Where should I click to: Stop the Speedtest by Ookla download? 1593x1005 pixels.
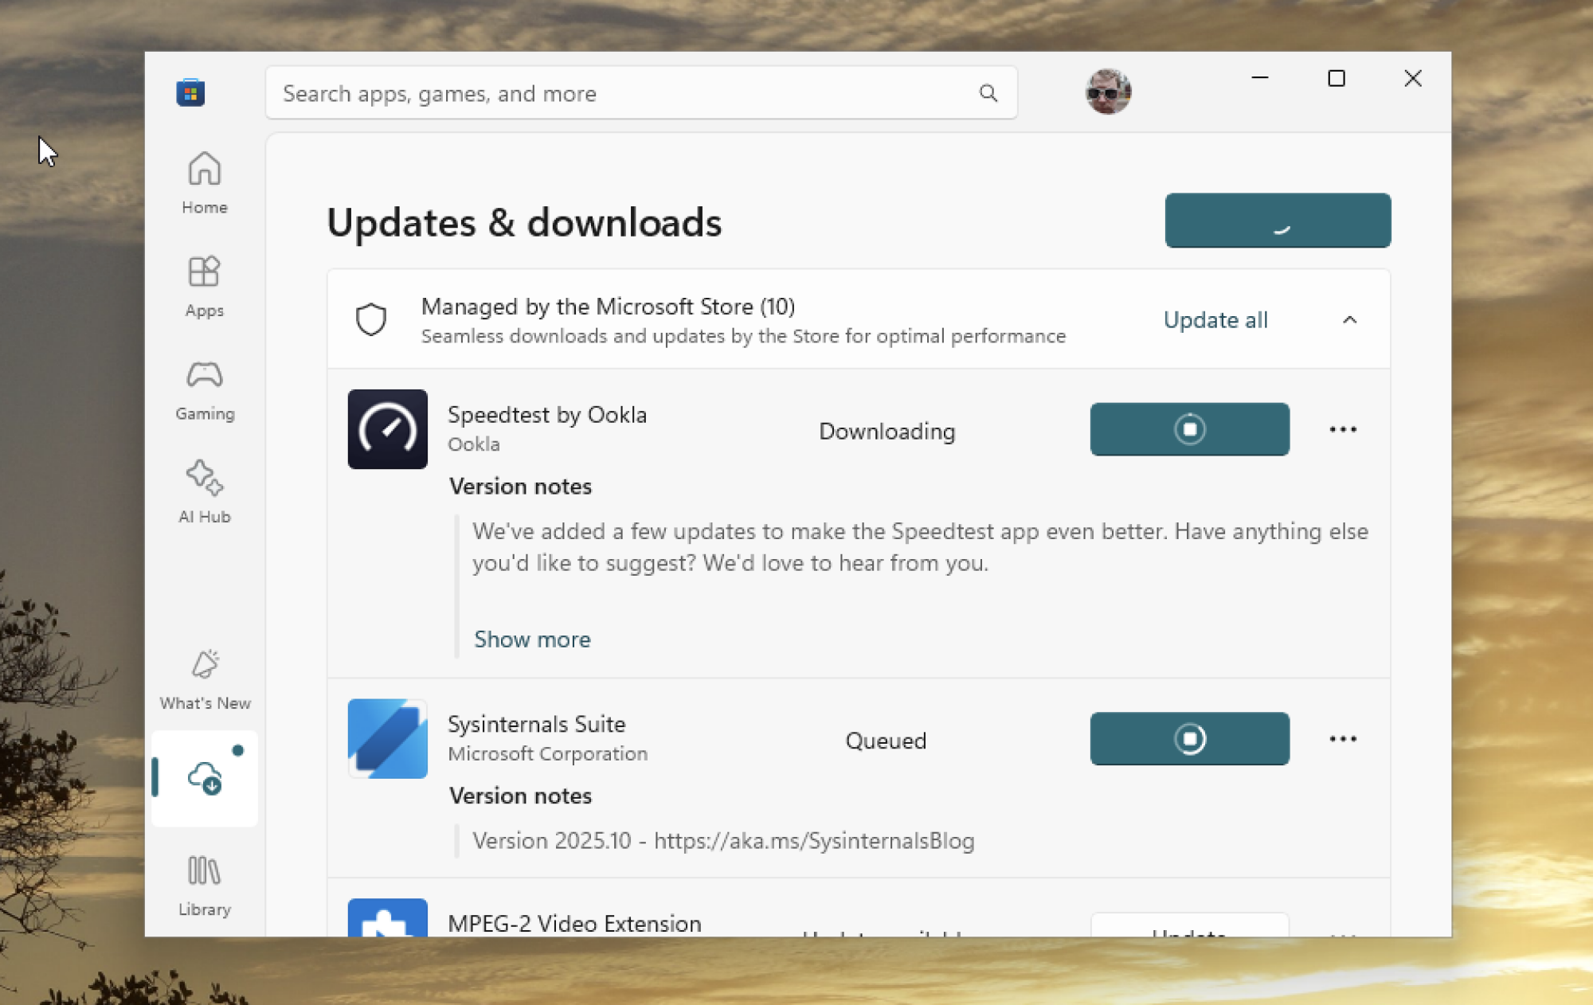pos(1189,429)
